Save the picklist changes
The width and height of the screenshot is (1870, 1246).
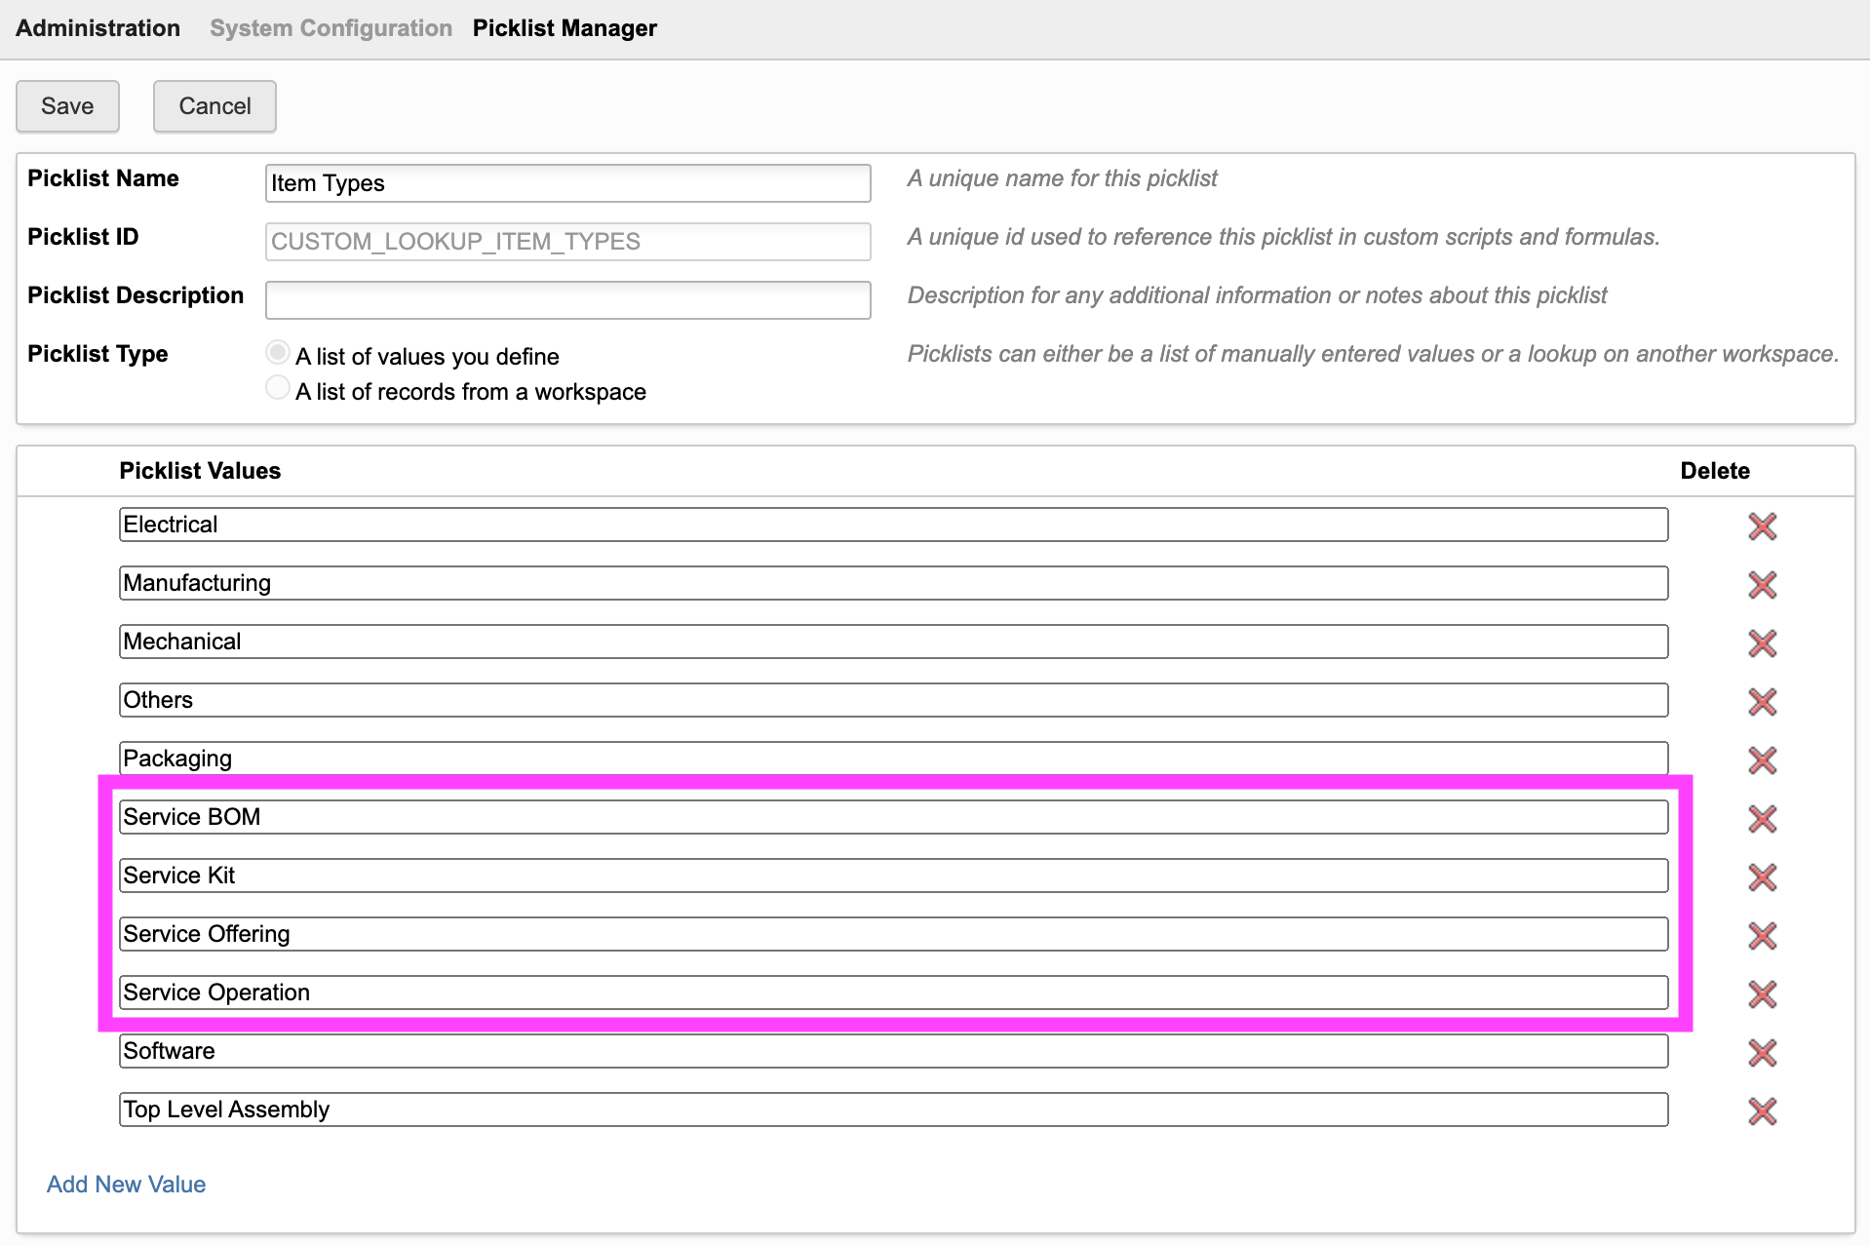[x=67, y=106]
